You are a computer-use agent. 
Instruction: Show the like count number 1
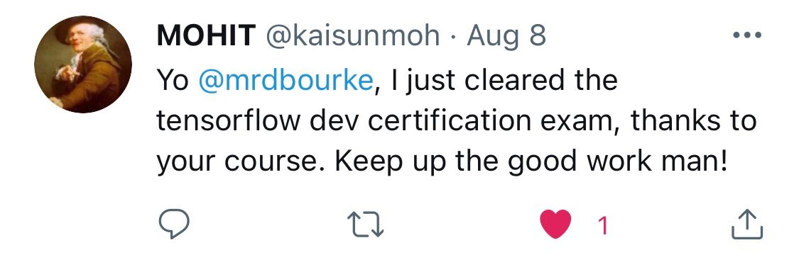603,225
